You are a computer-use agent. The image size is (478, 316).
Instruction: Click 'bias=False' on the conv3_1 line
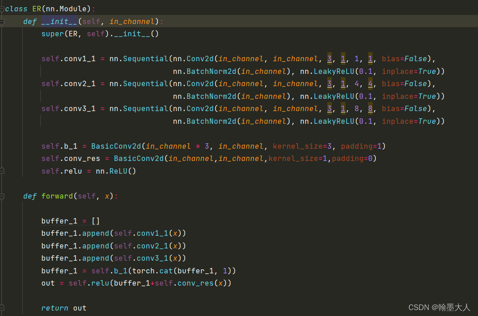[404, 109]
